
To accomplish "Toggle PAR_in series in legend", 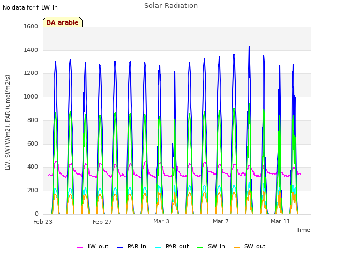I will [x=131, y=246].
